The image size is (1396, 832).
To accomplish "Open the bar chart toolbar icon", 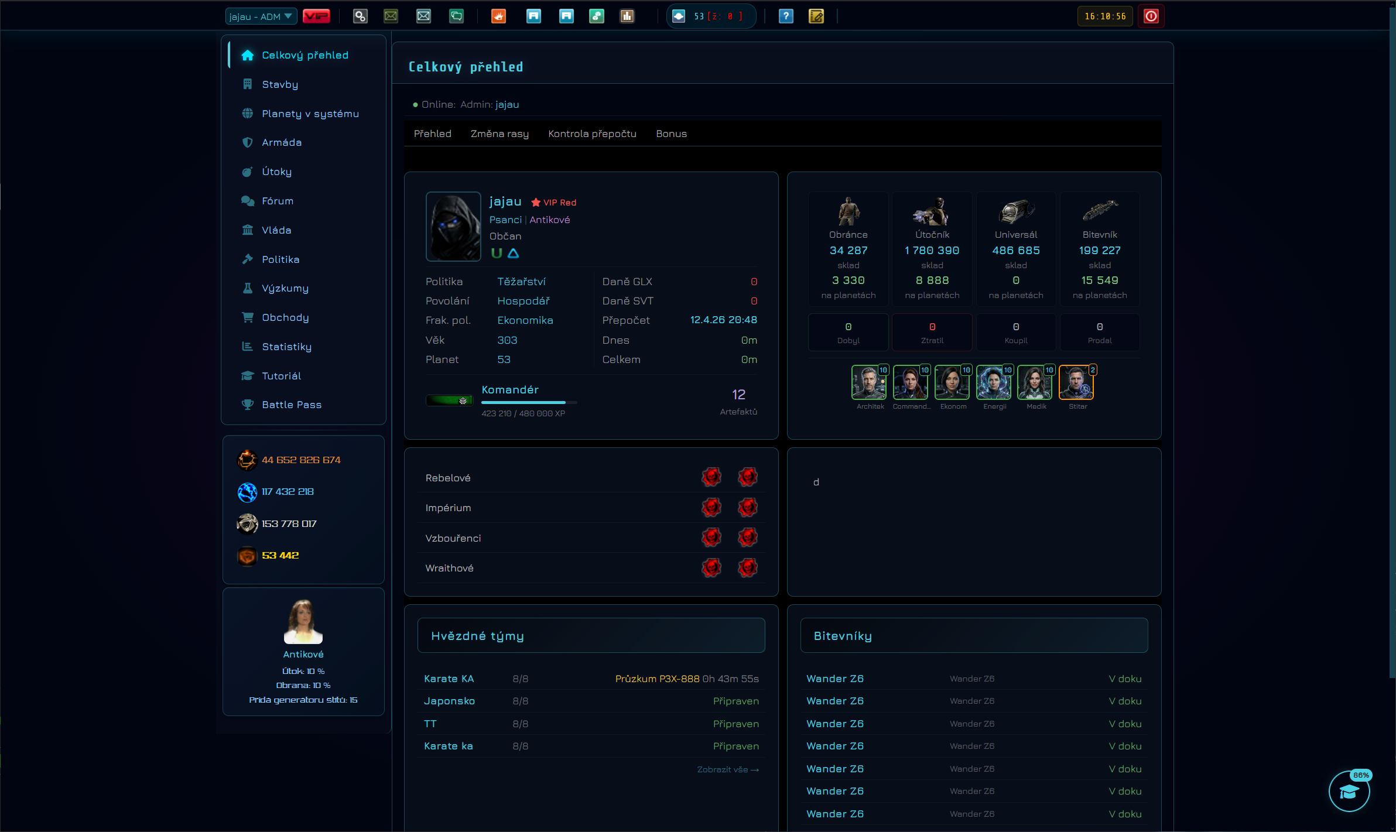I will (627, 16).
